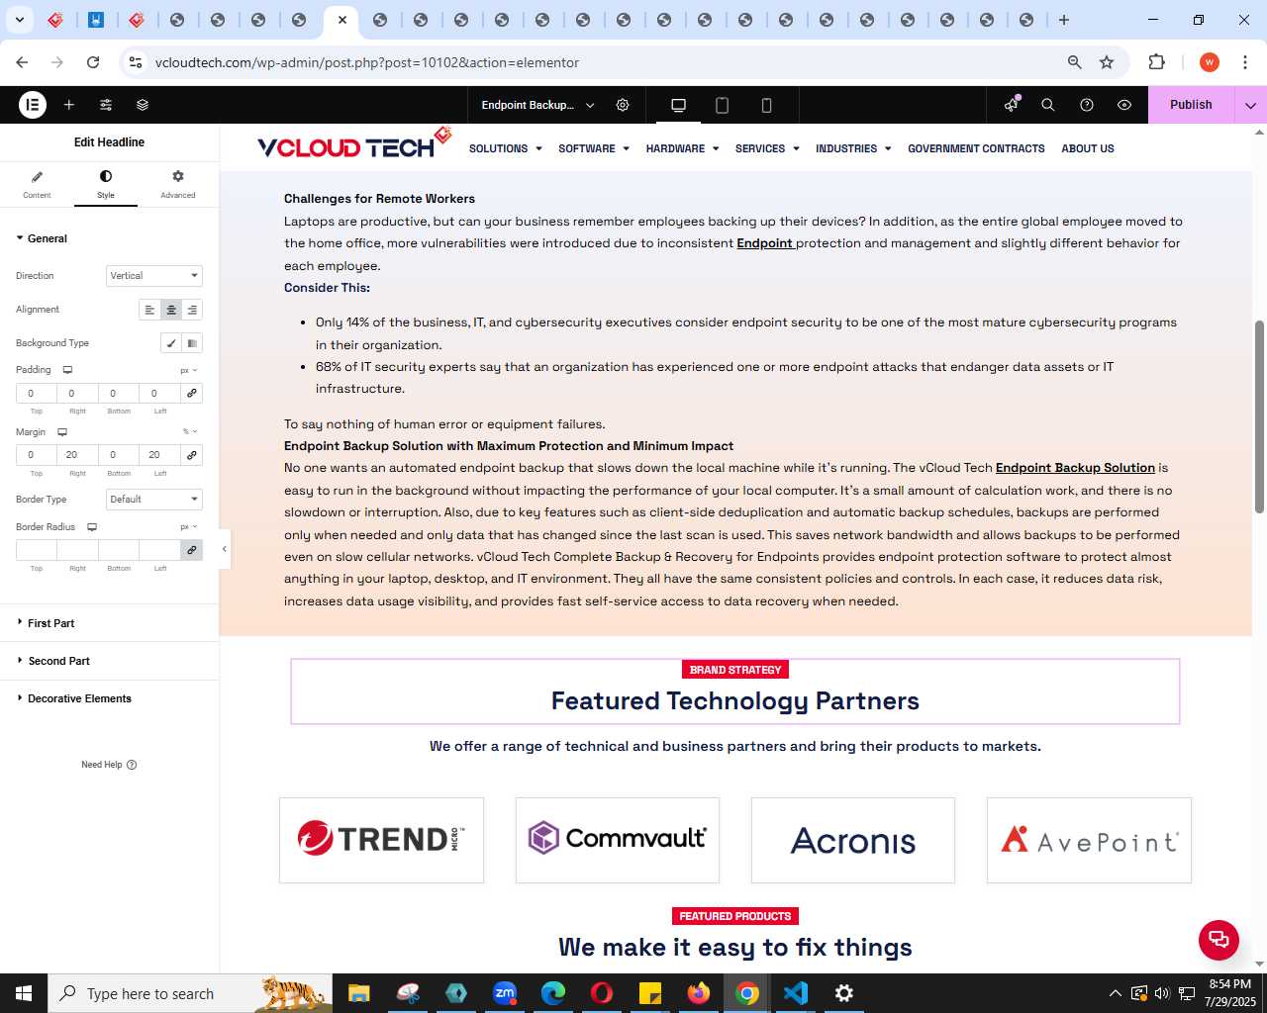Open the Structure layers icon
Screen dimensions: 1267x1013
[143, 105]
